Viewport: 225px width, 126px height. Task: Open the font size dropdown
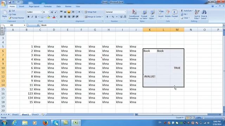49,12
